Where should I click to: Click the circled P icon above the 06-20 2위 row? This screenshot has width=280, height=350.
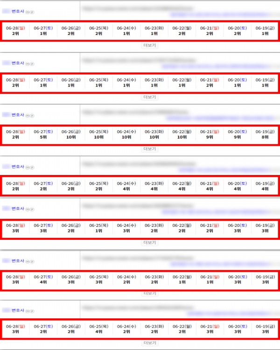point(32,12)
